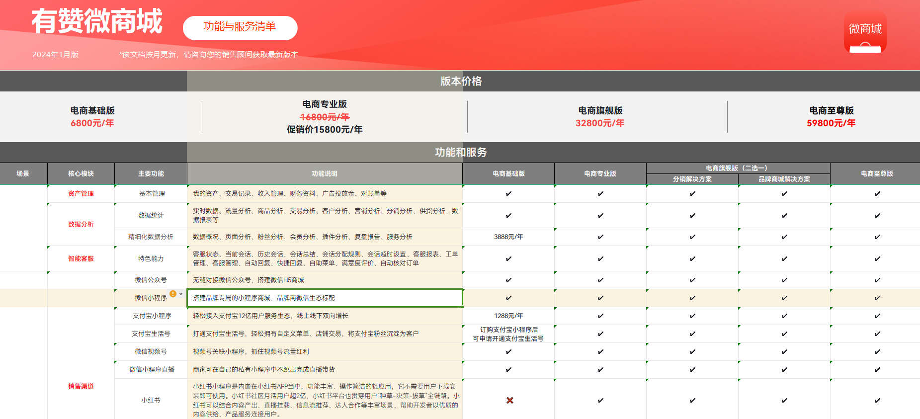Click the 打通支付宝生活号 description cell
This screenshot has height=419, width=920.
pyautogui.click(x=325, y=334)
